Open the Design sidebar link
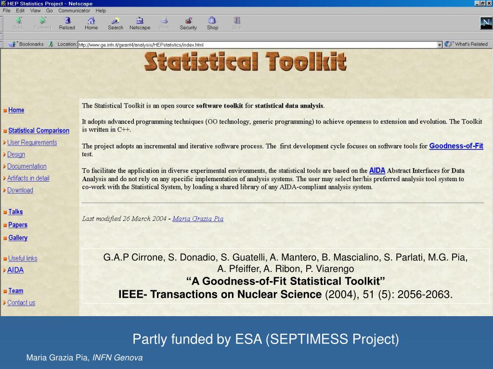 point(16,154)
